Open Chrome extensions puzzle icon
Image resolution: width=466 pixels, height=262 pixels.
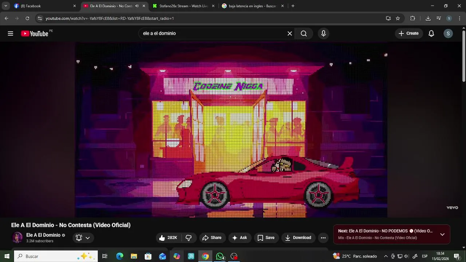[412, 18]
